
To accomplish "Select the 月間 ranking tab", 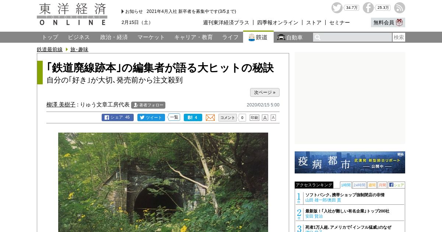I will [x=382, y=185].
